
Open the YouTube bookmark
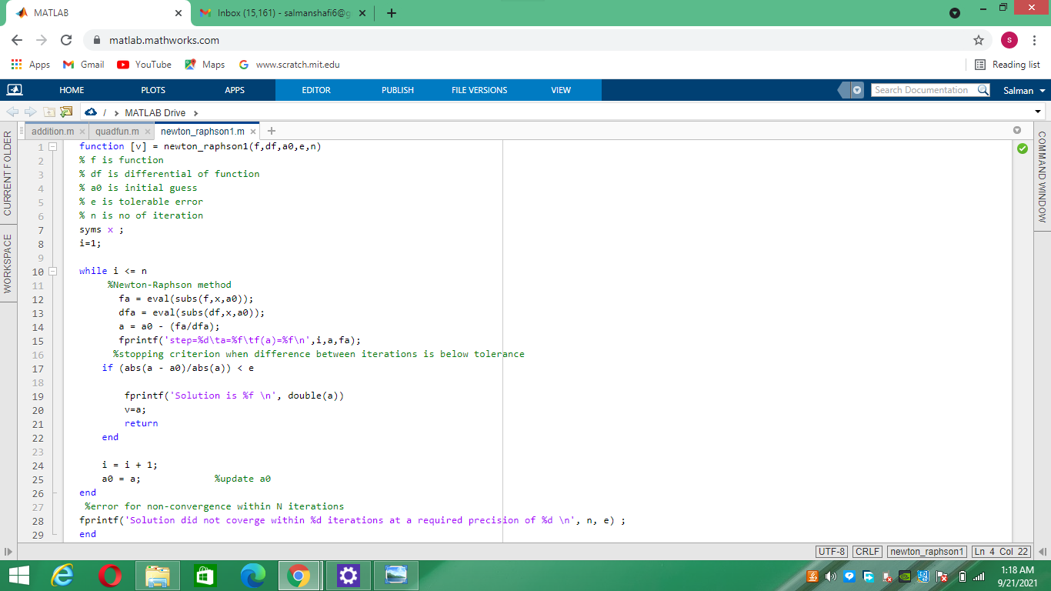[144, 65]
